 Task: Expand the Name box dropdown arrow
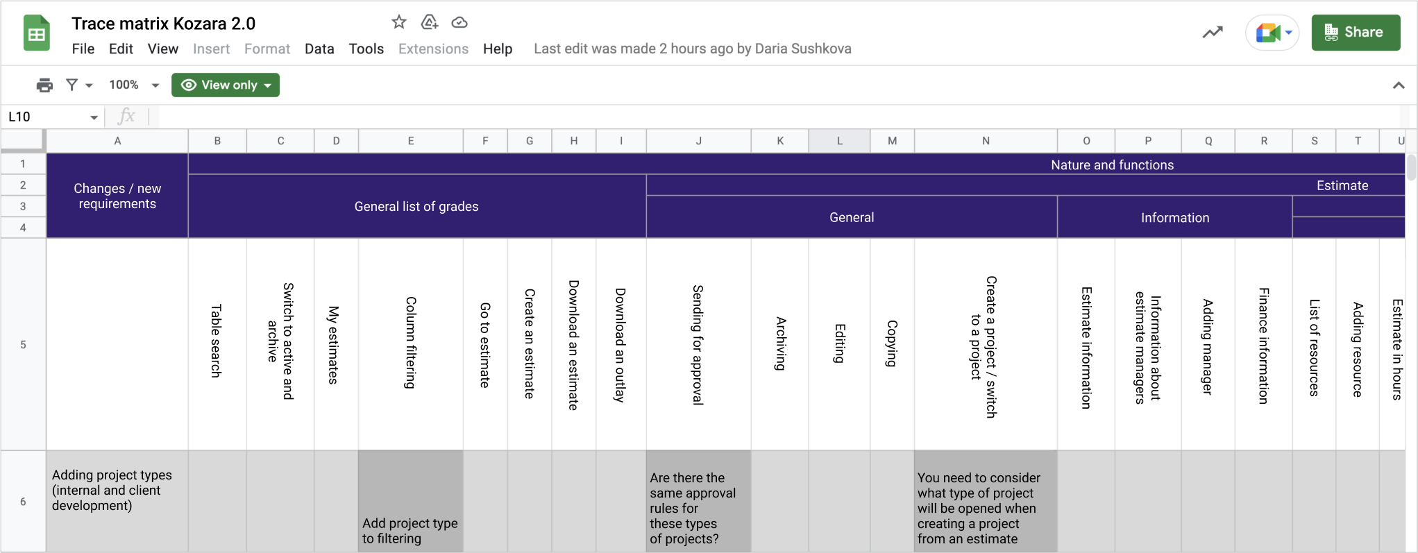coord(94,117)
